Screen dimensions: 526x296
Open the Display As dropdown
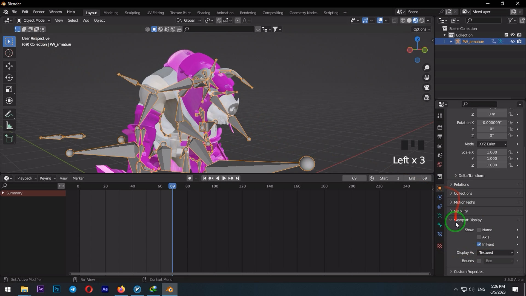point(494,252)
